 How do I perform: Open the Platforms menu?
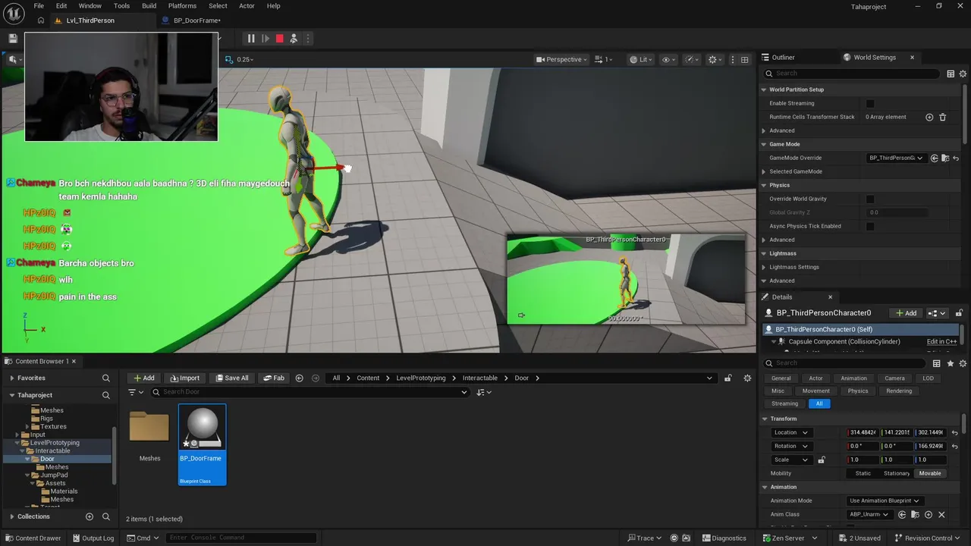182,6
